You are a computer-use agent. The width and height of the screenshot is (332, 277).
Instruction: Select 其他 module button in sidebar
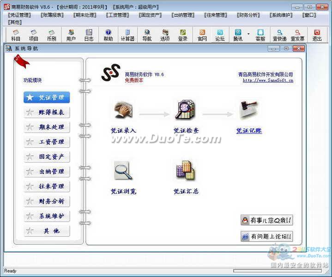(47, 231)
